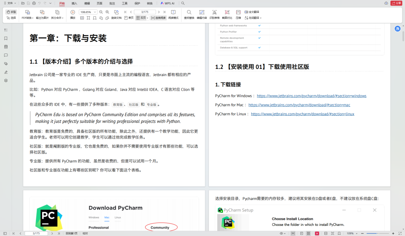Open the signature pen sidebar icon
Image resolution: width=405 pixels, height=236 pixels.
pyautogui.click(x=6, y=72)
